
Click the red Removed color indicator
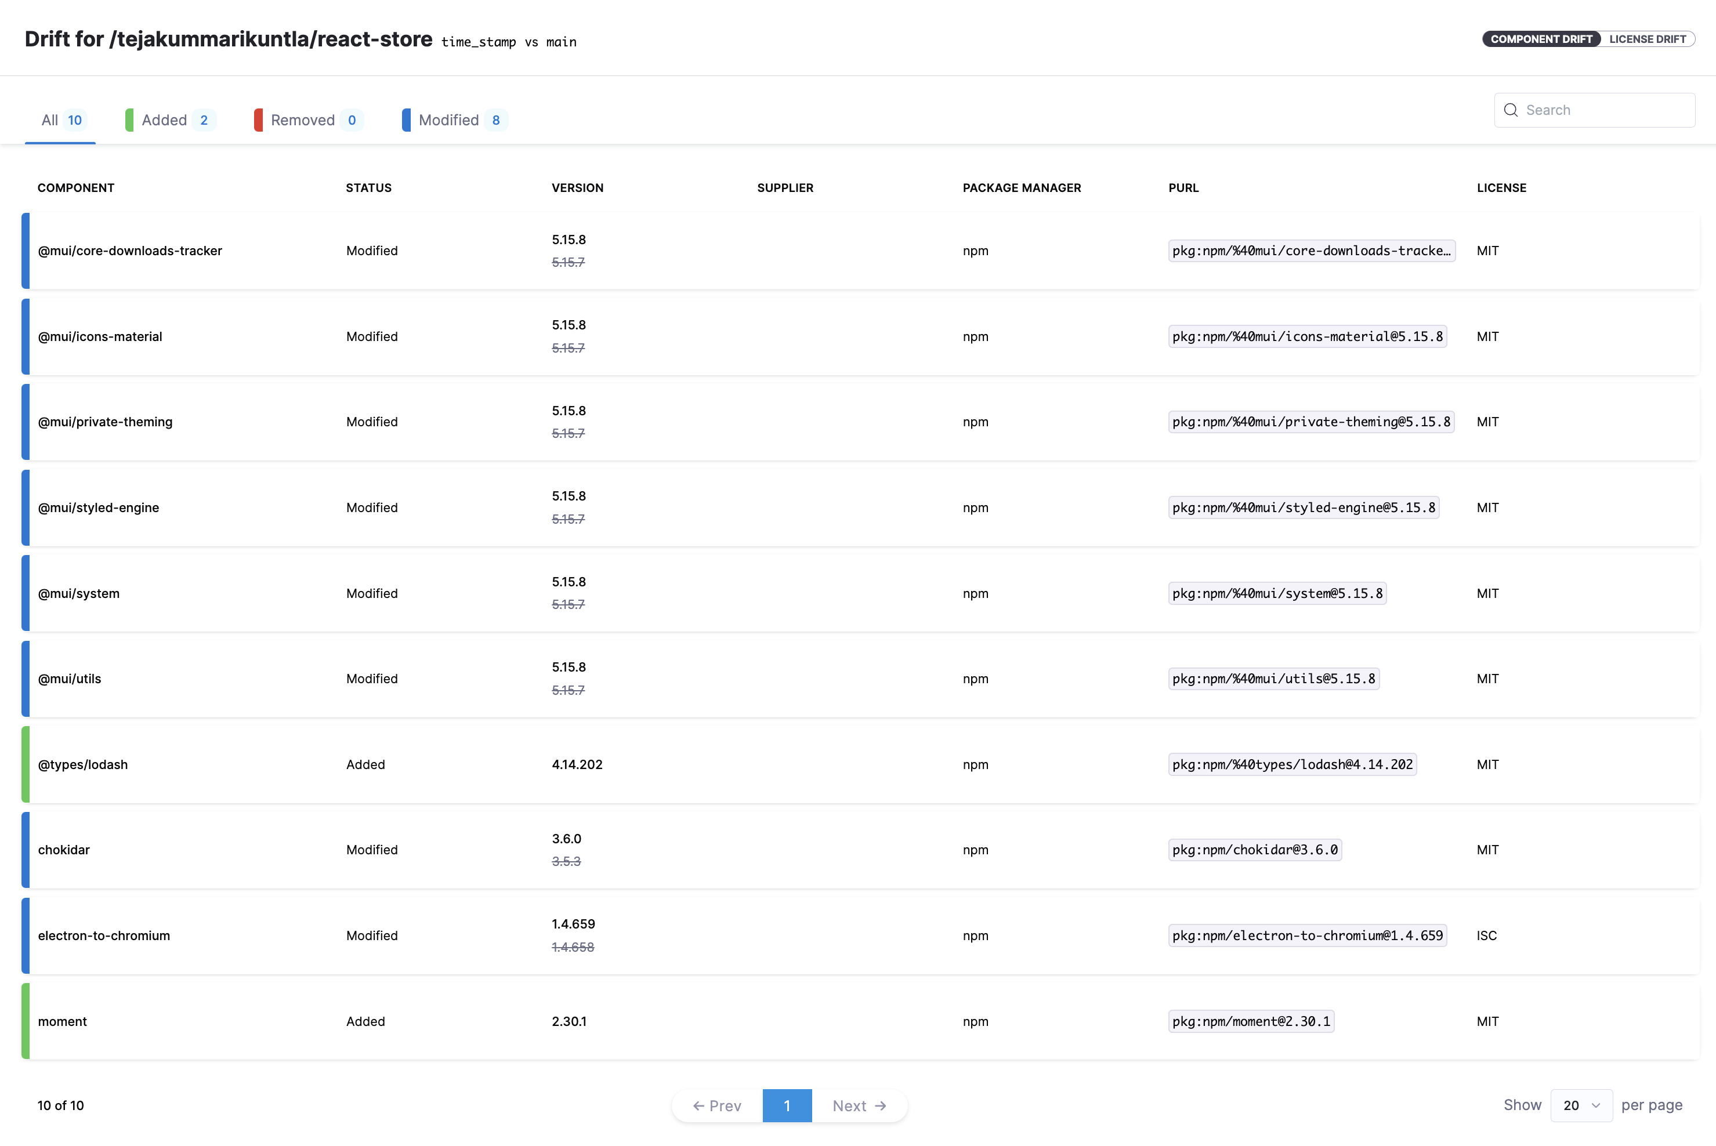(258, 120)
